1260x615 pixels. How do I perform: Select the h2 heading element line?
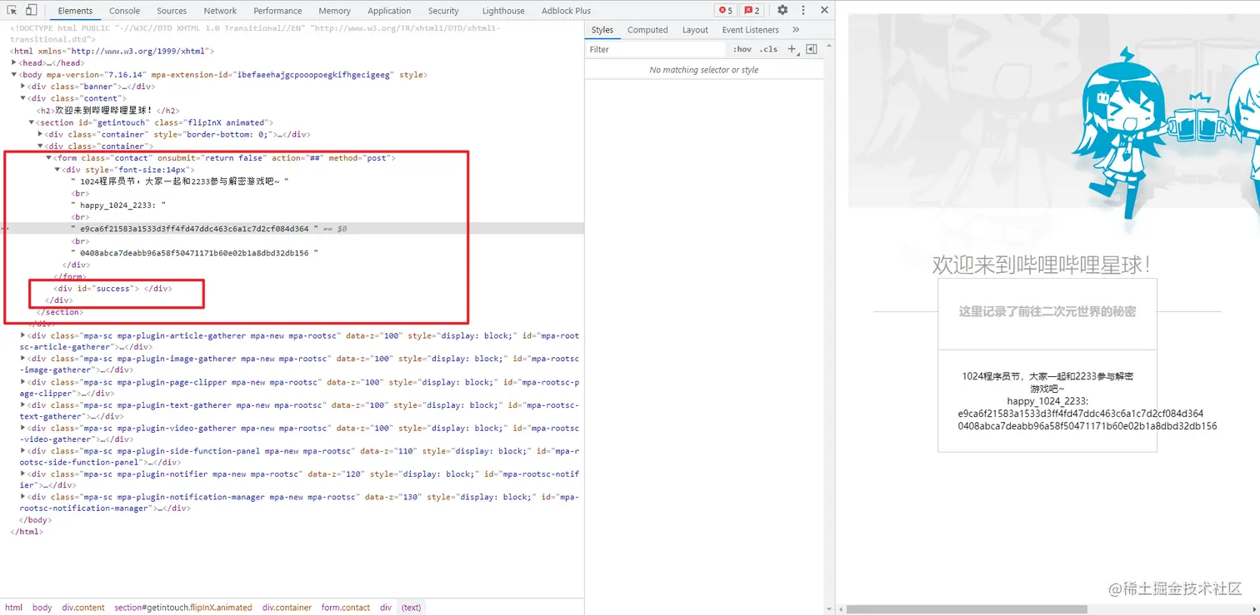[107, 110]
